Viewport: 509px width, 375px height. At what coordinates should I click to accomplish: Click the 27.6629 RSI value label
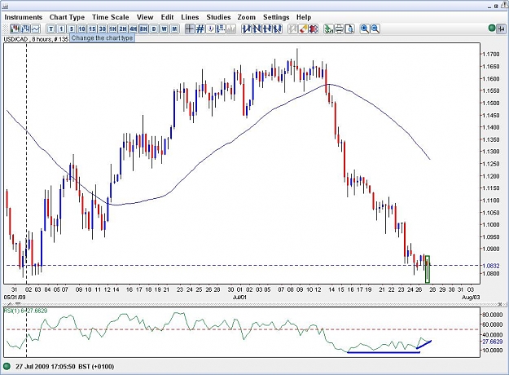point(492,342)
